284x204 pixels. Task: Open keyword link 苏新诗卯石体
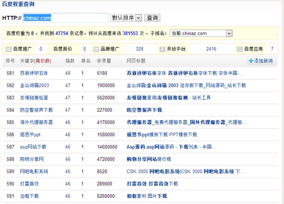click(x=34, y=74)
